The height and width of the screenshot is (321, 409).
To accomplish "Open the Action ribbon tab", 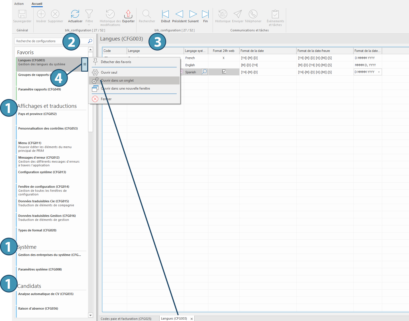I will click(x=19, y=4).
